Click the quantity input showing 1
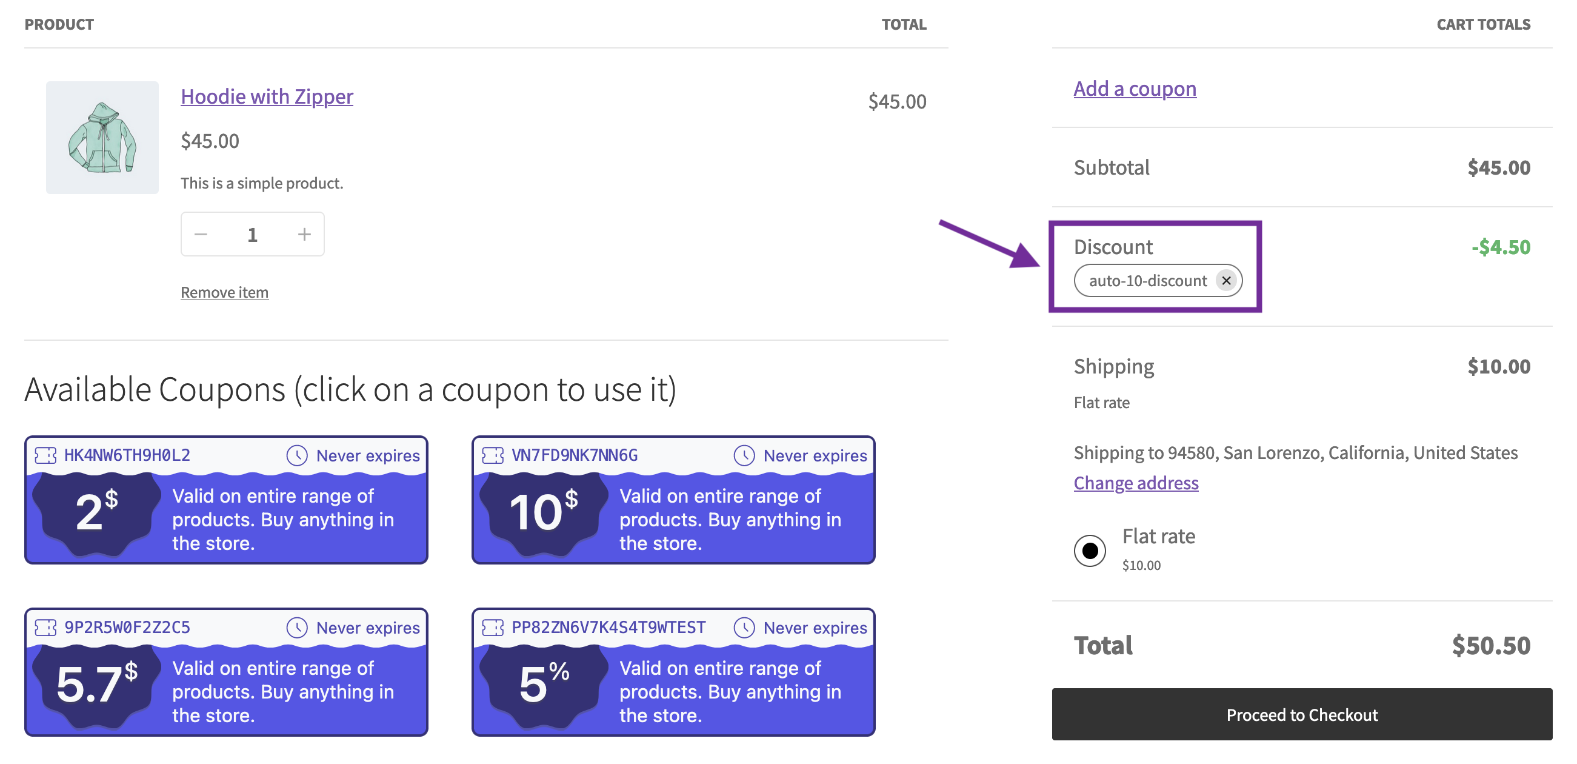 point(252,233)
